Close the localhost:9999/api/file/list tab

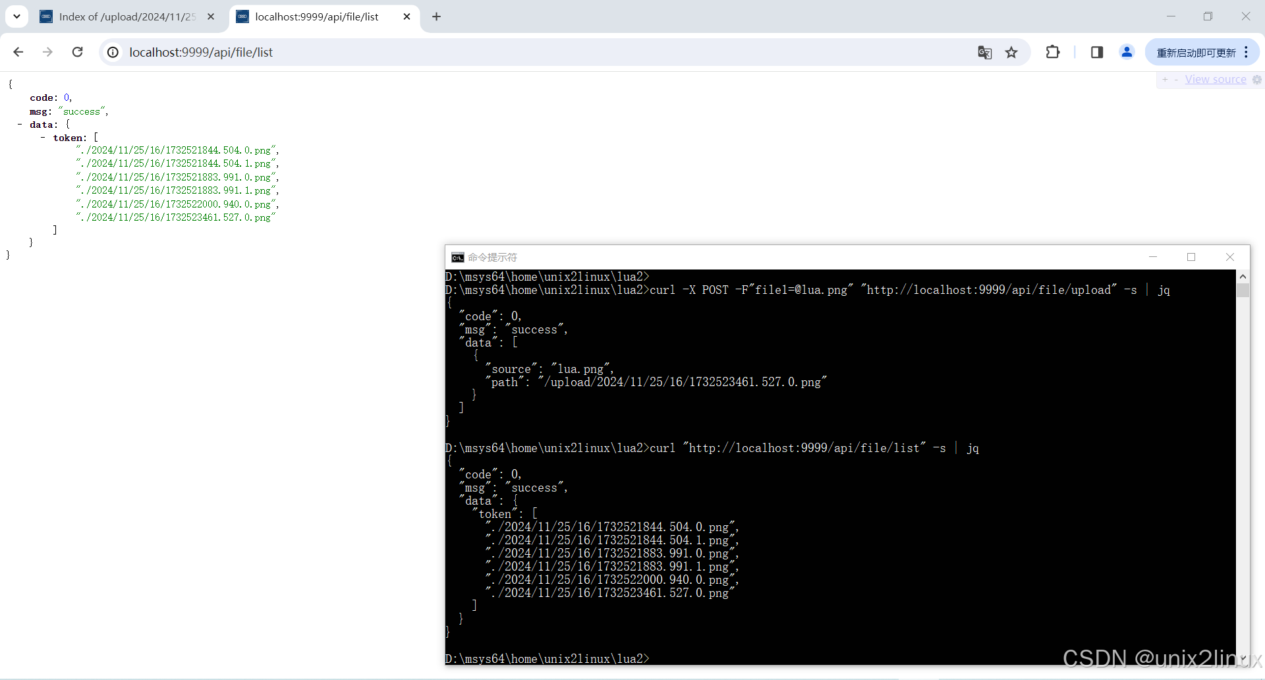(x=407, y=16)
